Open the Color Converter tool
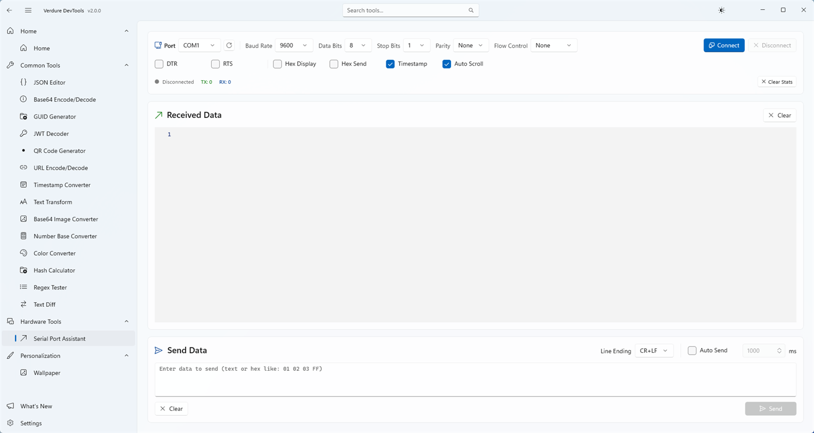814x433 pixels. (x=54, y=253)
